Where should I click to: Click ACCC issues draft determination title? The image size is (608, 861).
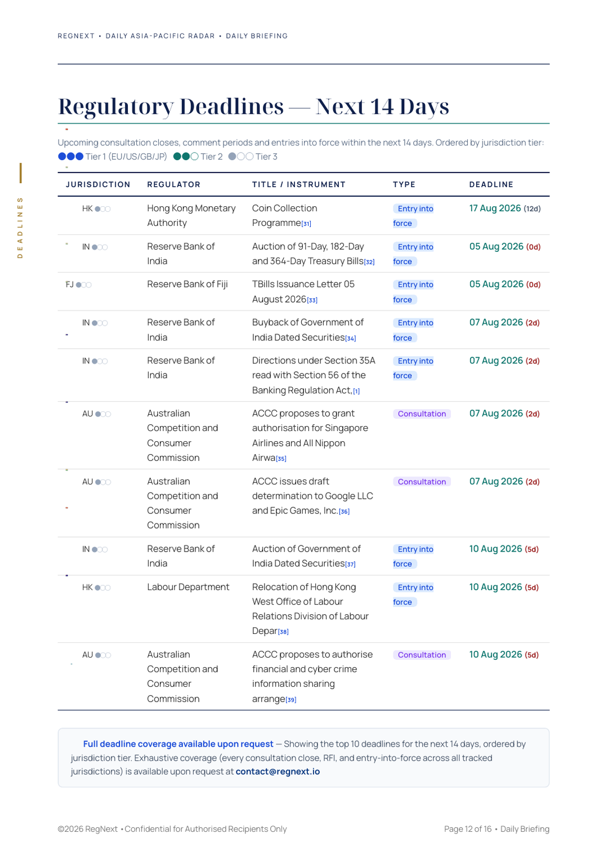(312, 496)
